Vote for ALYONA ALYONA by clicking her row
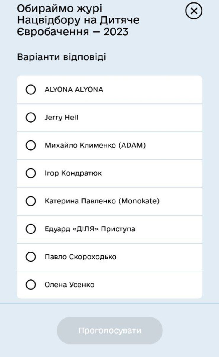 (x=109, y=89)
